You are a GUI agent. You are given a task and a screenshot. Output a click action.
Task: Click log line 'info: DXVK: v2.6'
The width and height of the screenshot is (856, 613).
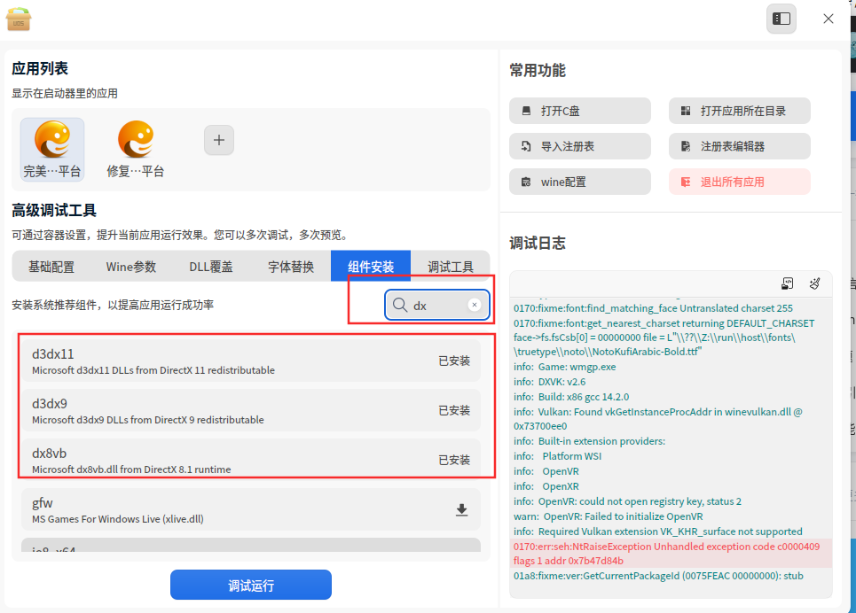[549, 382]
